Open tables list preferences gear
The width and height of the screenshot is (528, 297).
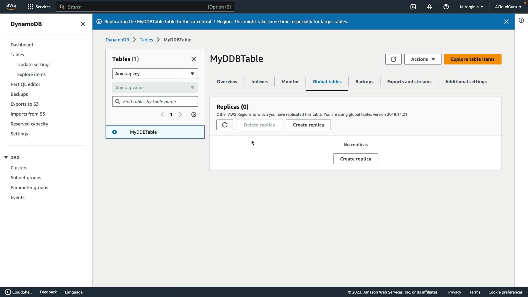click(x=194, y=115)
